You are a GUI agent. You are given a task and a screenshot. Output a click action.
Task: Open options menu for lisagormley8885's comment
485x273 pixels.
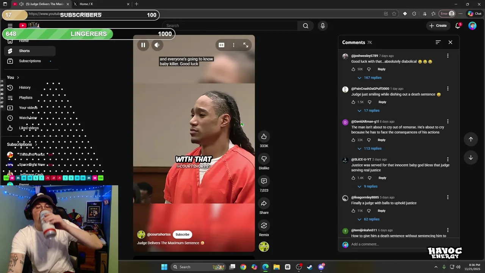click(448, 198)
